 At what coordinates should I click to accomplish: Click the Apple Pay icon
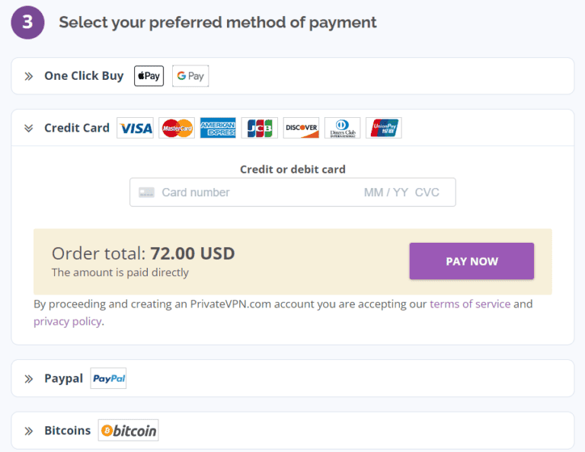[x=149, y=76]
